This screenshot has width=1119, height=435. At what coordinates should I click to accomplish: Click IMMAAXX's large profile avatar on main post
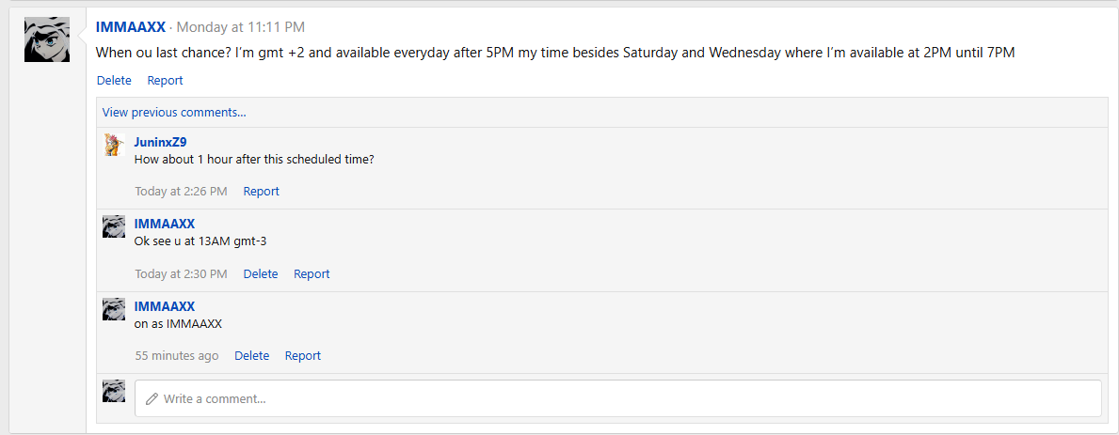pyautogui.click(x=47, y=39)
